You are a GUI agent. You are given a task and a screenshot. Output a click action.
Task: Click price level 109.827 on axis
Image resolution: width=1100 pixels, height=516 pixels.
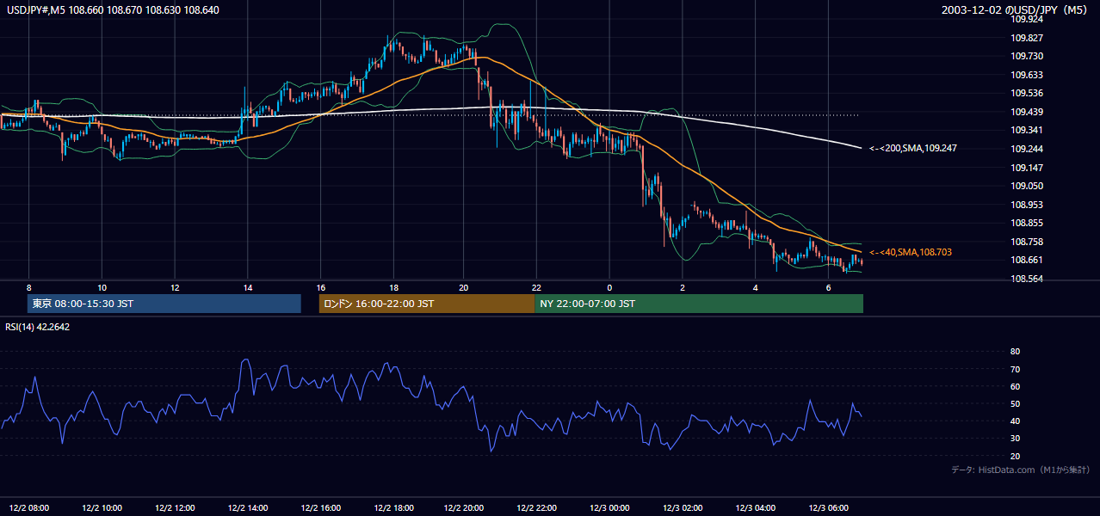(1028, 38)
